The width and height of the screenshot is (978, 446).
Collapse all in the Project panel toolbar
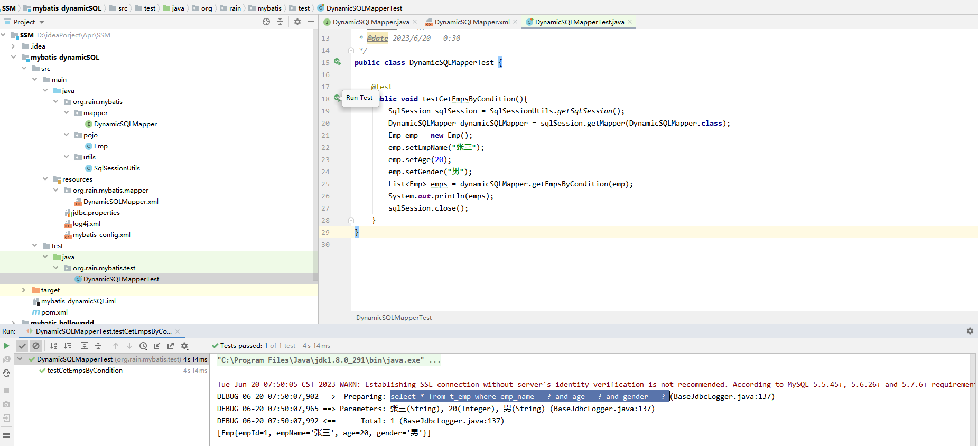pyautogui.click(x=280, y=22)
